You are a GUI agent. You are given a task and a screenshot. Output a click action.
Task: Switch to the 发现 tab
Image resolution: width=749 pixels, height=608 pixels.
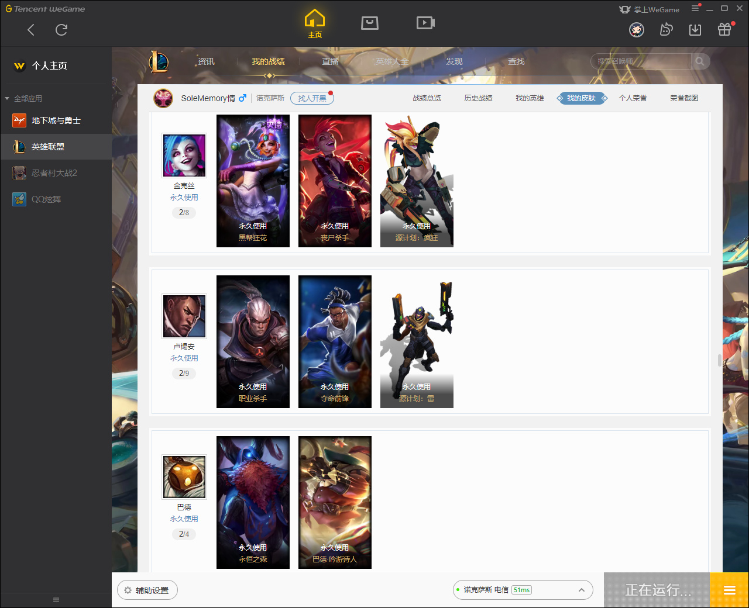tap(454, 61)
